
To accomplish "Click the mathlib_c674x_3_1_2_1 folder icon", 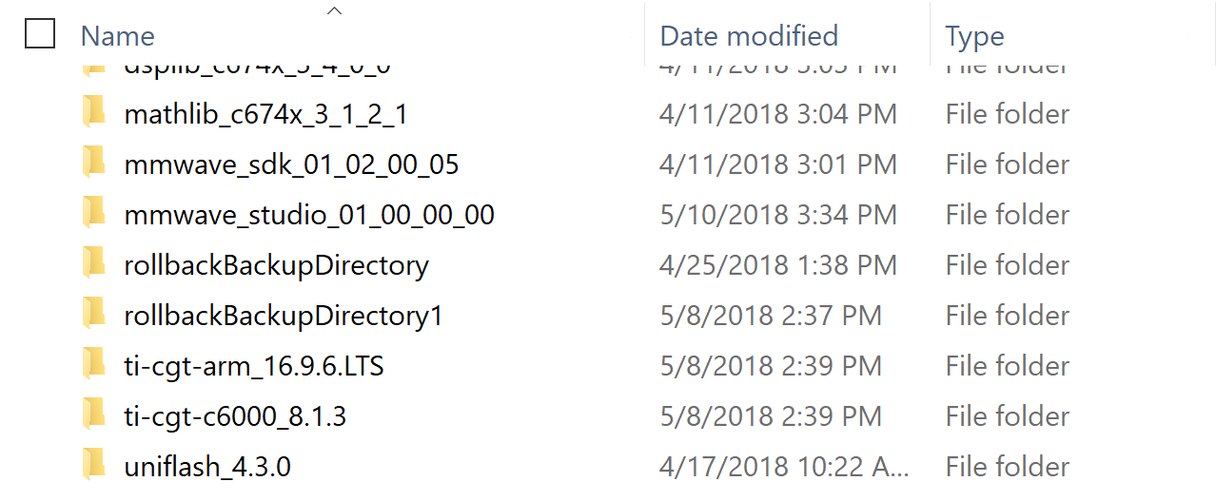I will [x=93, y=114].
